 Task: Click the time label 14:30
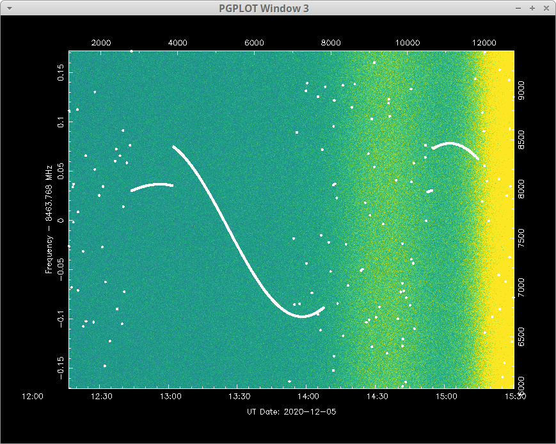377,397
